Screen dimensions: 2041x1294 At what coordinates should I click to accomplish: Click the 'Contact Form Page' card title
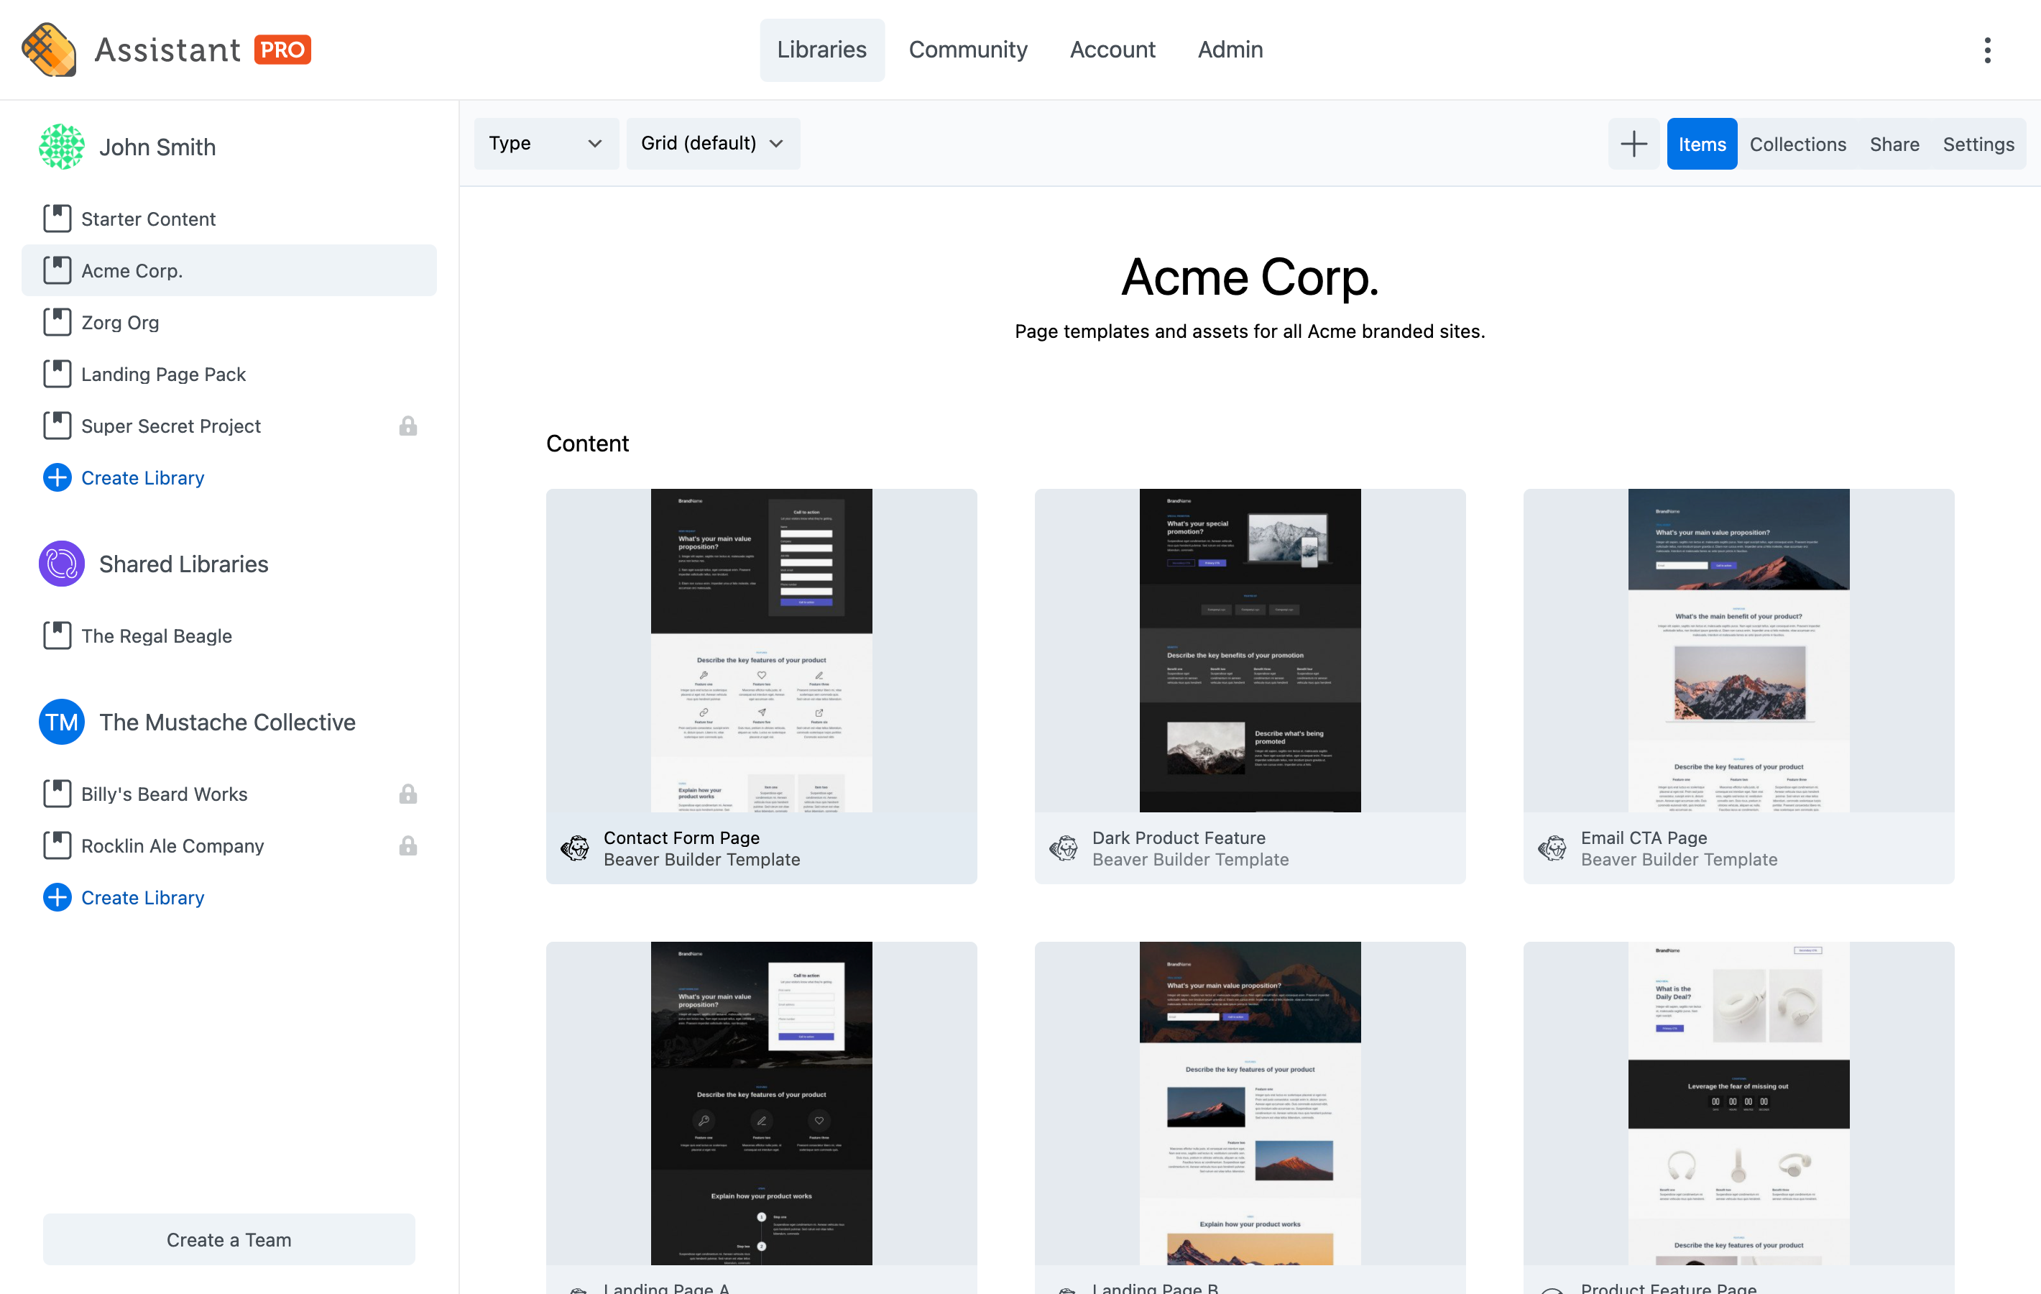click(681, 837)
